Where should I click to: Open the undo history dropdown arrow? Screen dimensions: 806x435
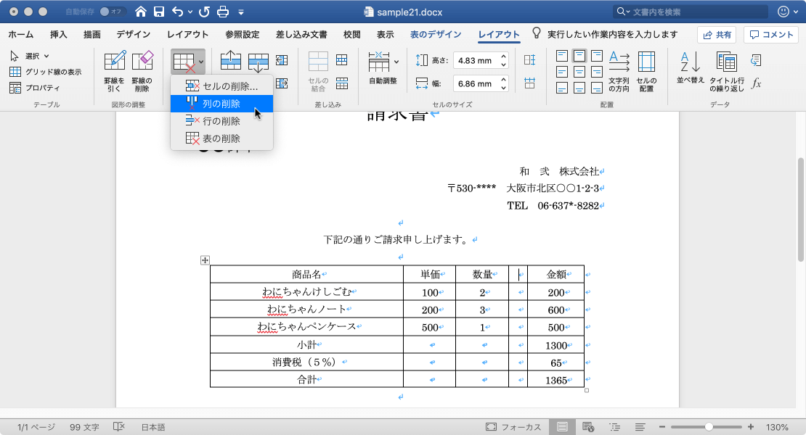coord(190,12)
